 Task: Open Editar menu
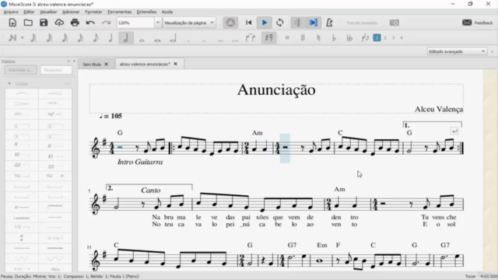coord(29,12)
